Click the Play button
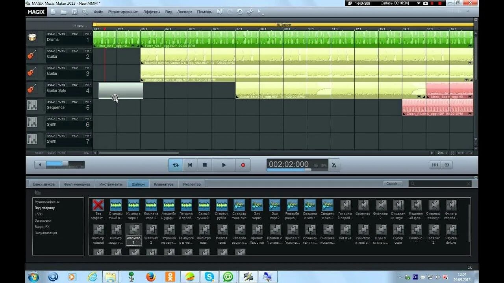Viewport: 504px width, 283px height. coord(224,165)
